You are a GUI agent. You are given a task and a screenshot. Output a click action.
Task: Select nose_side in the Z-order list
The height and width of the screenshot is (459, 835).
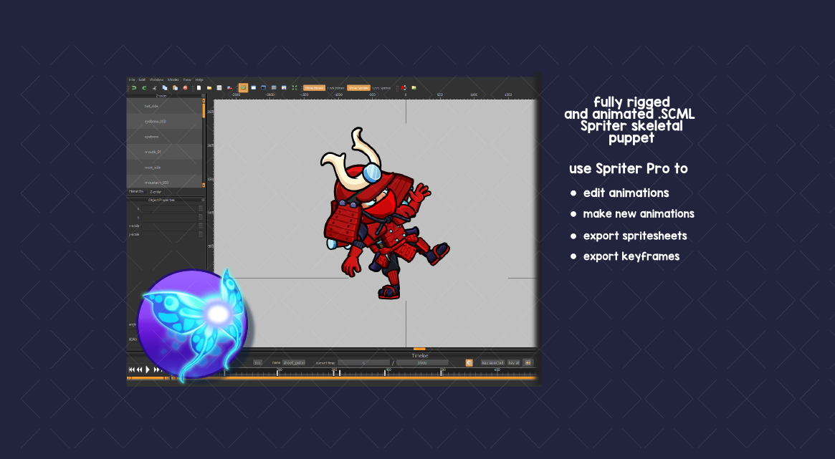[x=164, y=168]
